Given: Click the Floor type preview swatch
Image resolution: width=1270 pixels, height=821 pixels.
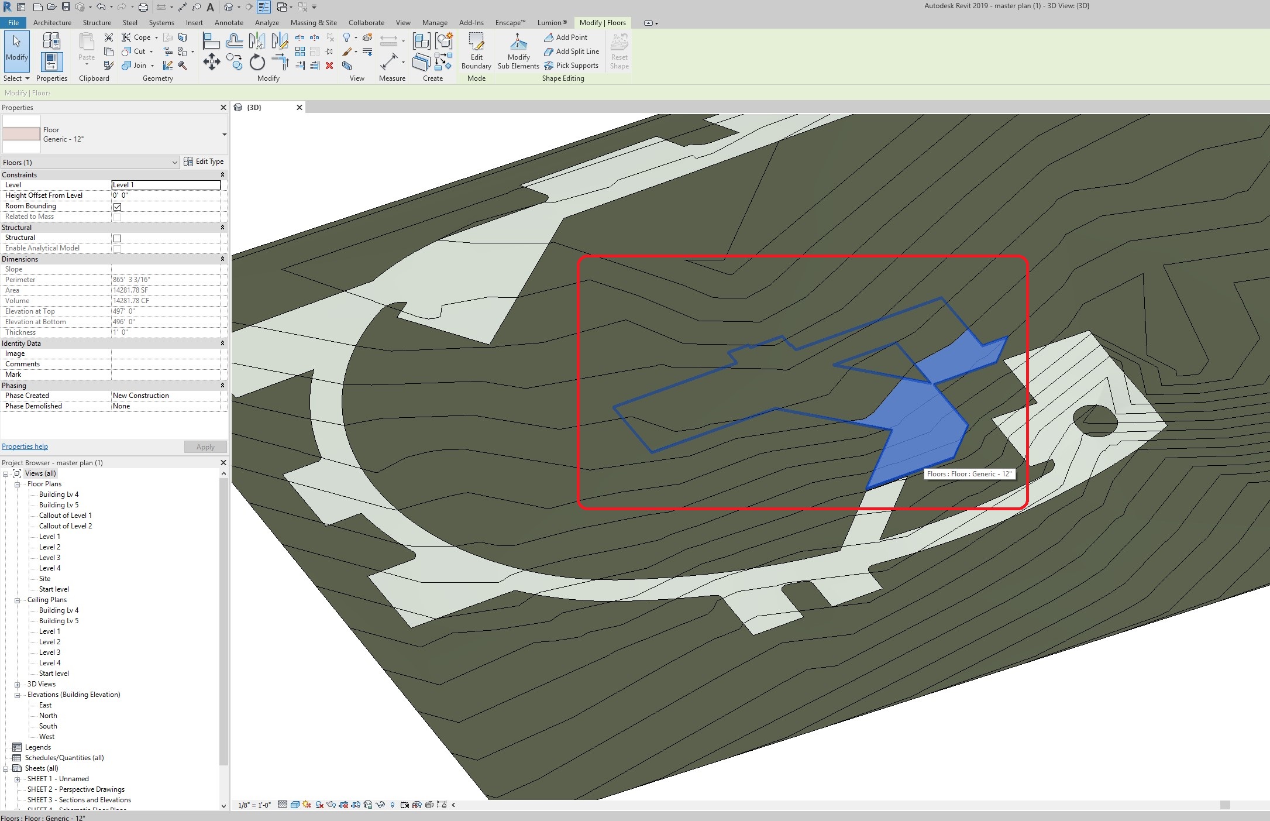Looking at the screenshot, I should tap(22, 134).
